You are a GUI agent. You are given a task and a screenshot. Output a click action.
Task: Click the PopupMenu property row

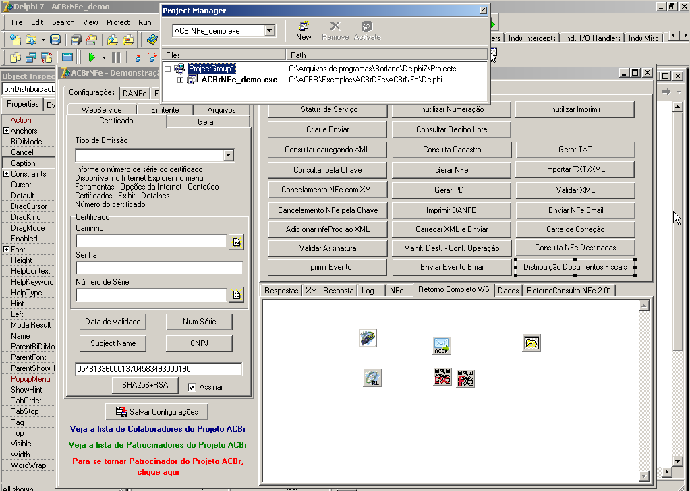coord(28,379)
